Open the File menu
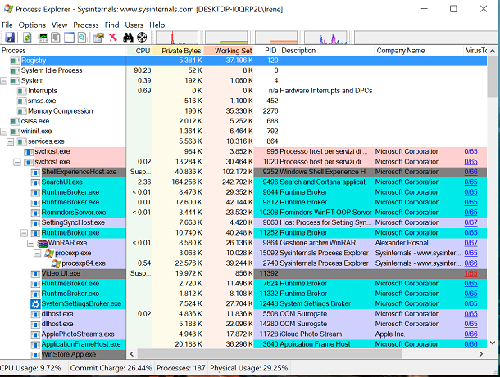The image size is (500, 377). click(7, 25)
